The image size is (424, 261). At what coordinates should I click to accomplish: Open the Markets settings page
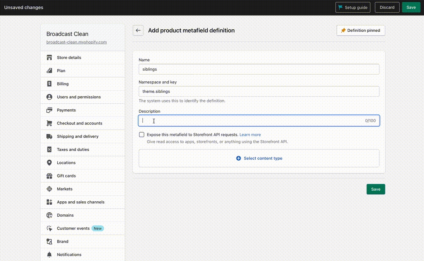64,189
